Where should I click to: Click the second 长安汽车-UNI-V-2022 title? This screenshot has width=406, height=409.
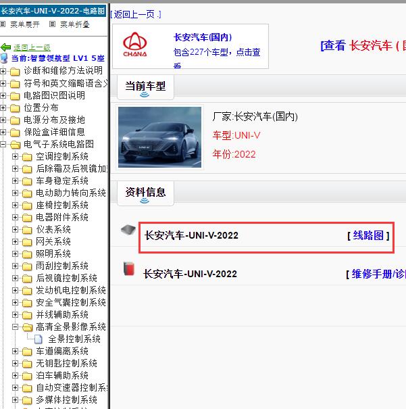(190, 274)
